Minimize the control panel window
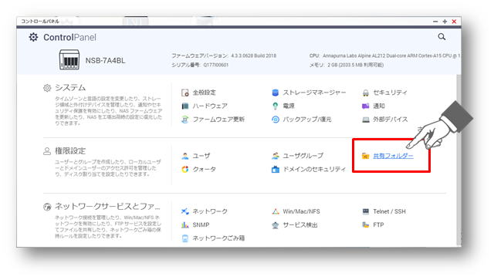The height and width of the screenshot is (280, 494). pos(435,22)
